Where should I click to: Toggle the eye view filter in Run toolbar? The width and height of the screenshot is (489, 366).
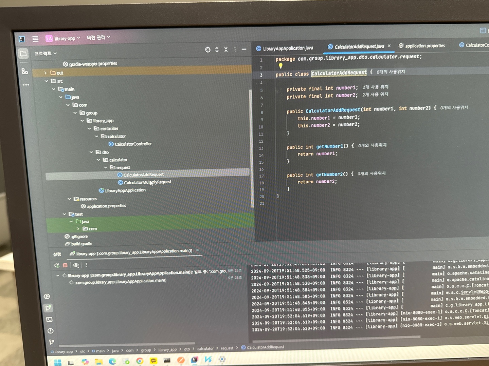pos(76,265)
